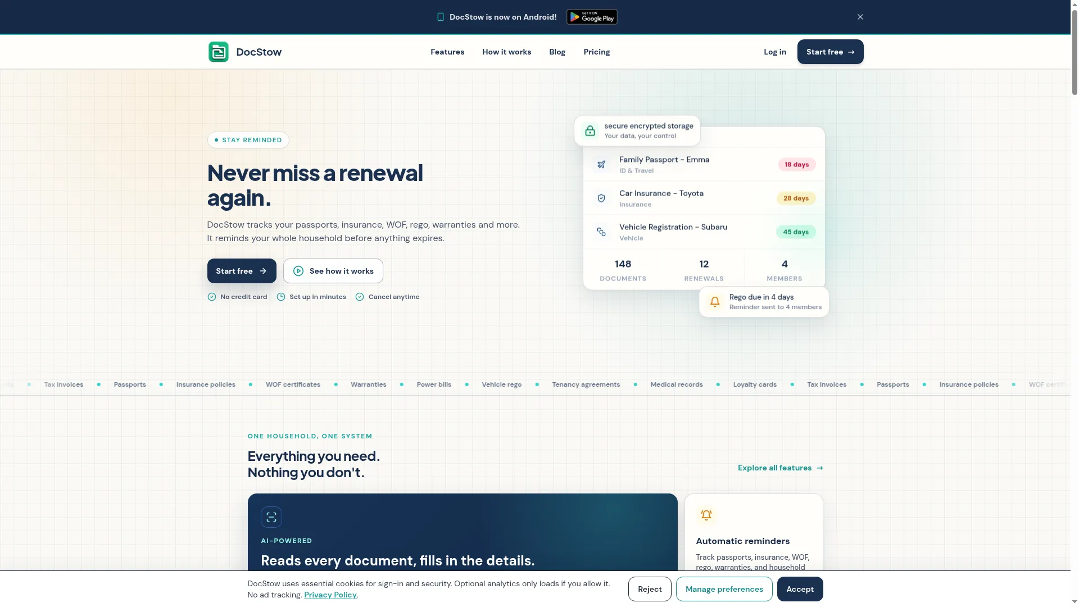Viewport: 1079px width, 607px height.
Task: Click the 148 Documents stat
Action: (x=623, y=270)
